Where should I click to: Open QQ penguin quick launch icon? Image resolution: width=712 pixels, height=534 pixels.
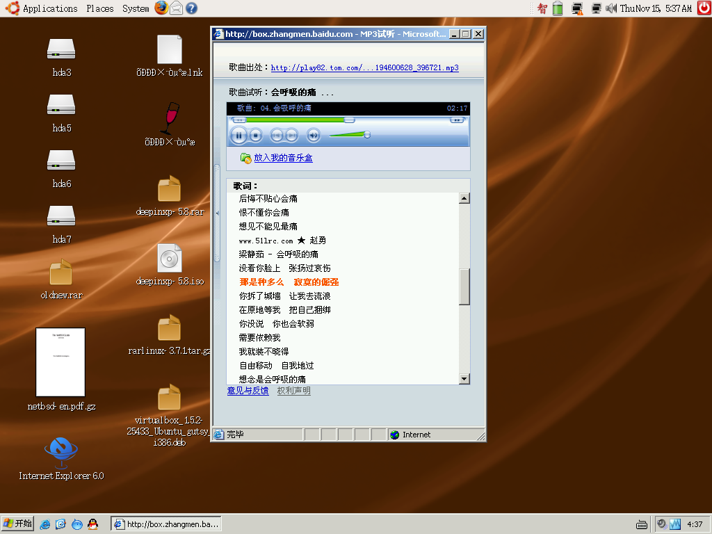[x=92, y=524]
